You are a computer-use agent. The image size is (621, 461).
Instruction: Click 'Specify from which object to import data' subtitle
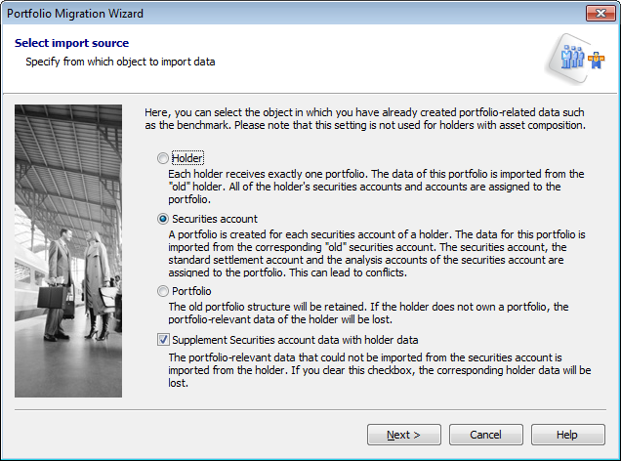click(x=120, y=62)
